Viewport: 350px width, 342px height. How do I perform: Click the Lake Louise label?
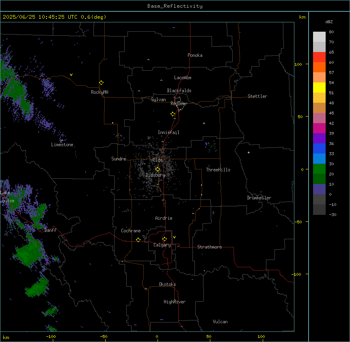click(7, 197)
